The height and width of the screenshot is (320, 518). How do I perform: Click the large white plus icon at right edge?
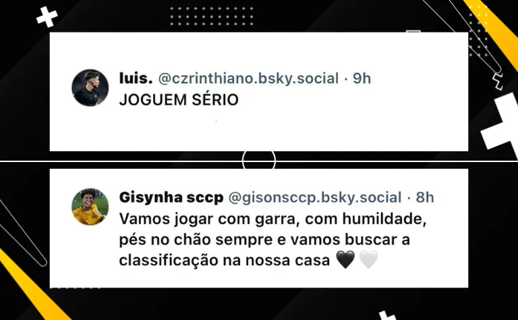pyautogui.click(x=500, y=121)
